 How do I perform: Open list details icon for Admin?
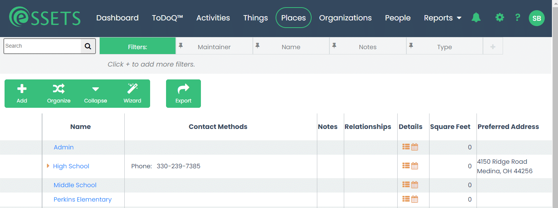pyautogui.click(x=406, y=147)
